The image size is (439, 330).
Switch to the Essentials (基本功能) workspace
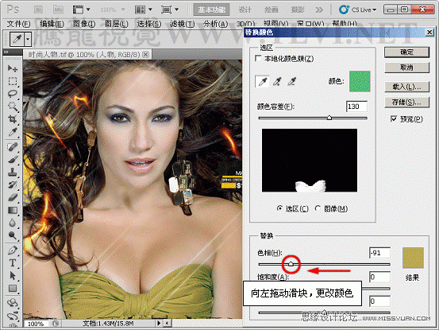212,10
